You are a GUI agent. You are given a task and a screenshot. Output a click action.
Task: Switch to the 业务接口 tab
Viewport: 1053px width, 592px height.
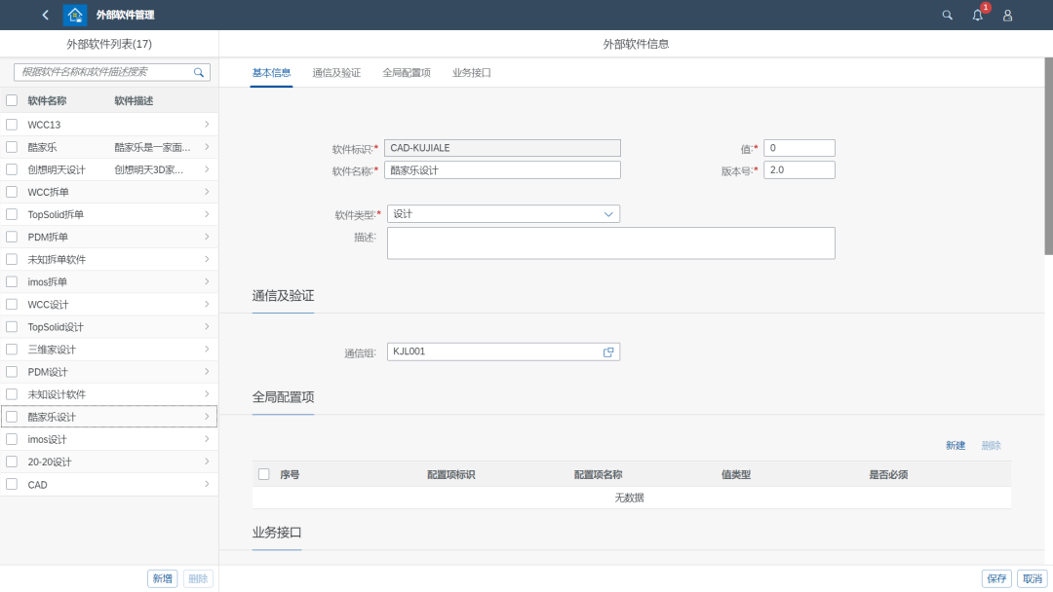click(471, 73)
